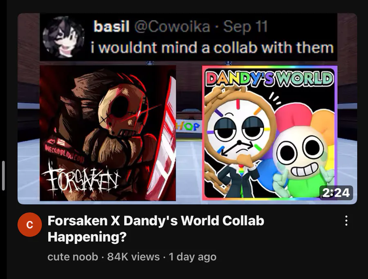Click the 'HOP' sign between the two artworks
This screenshot has height=279, width=368.
tap(188, 127)
